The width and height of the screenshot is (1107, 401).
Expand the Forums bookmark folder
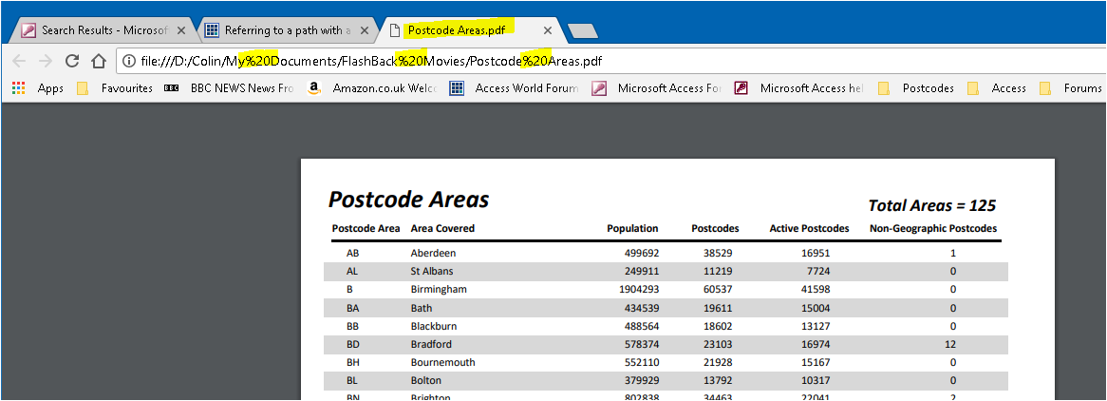1070,88
